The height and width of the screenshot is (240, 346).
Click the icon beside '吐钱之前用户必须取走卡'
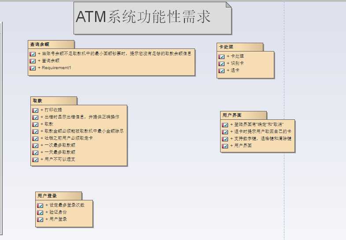35,138
